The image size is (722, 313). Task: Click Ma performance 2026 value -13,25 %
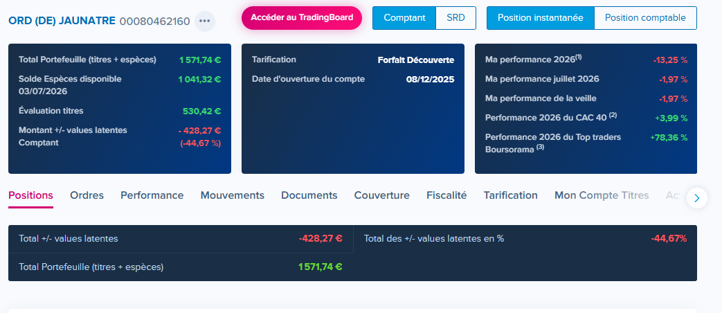tap(670, 60)
